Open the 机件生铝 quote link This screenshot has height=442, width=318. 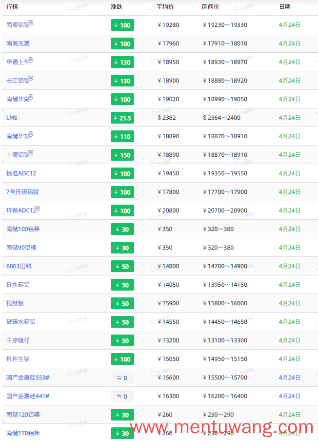coord(18,359)
